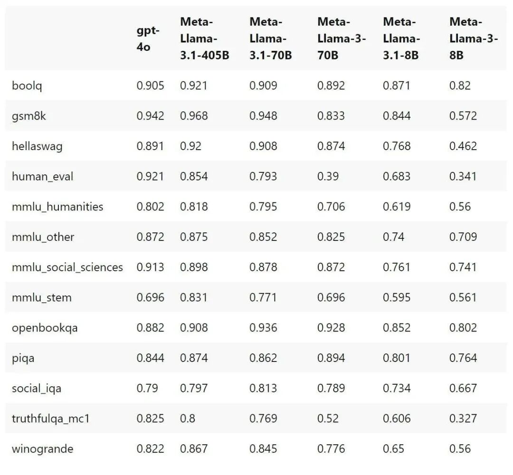Click the boolq row label
The width and height of the screenshot is (513, 475).
click(x=27, y=86)
